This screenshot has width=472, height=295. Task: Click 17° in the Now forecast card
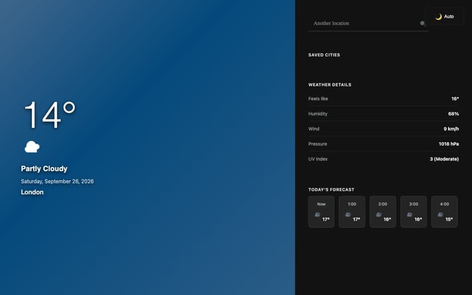(326, 219)
